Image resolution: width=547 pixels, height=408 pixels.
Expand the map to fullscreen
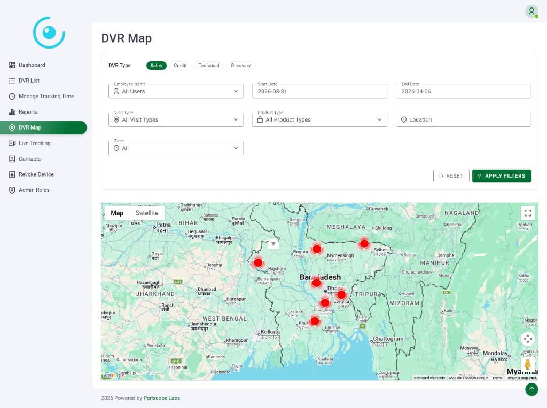[x=528, y=212]
